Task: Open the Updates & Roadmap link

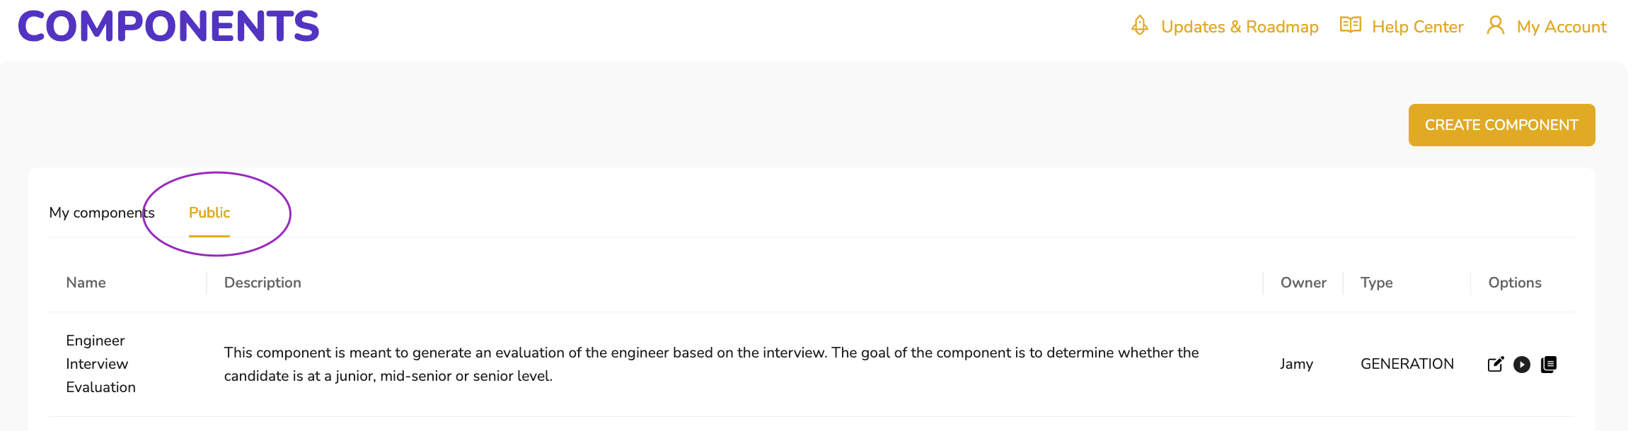Action: [1240, 27]
